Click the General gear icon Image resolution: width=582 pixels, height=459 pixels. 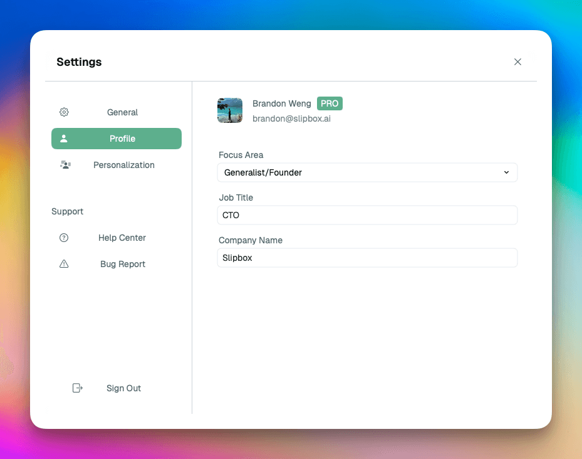[64, 112]
